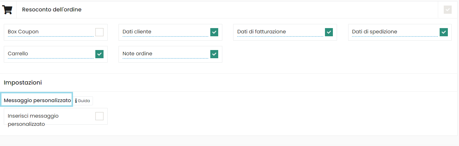
Task: Toggle the greyed checkbox in the header row
Action: point(448,10)
